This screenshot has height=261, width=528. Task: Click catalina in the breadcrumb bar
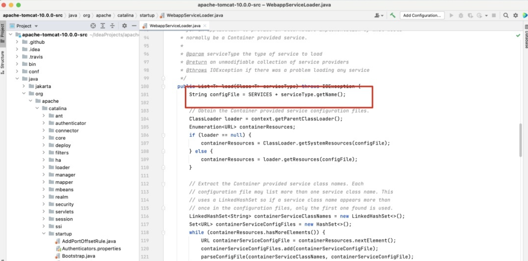click(x=126, y=15)
